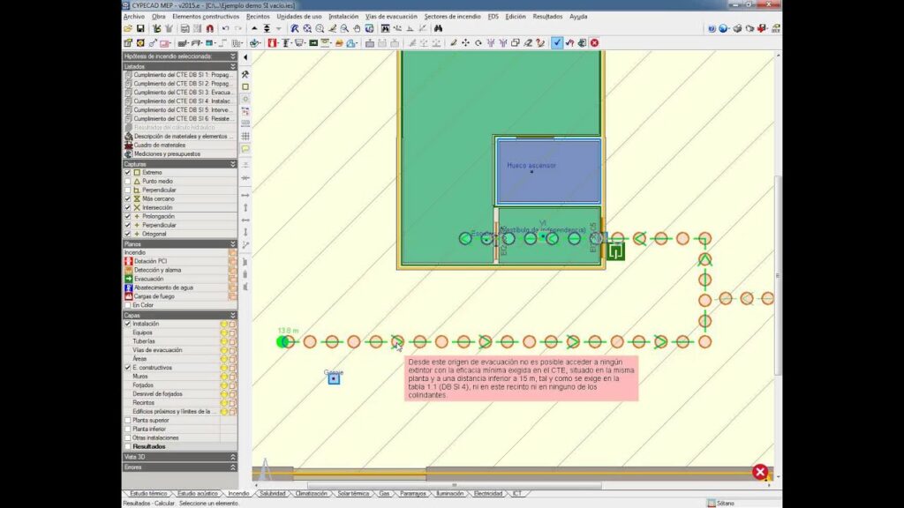
Task: Click the blue checkmark toolbar icon
Action: point(557,42)
